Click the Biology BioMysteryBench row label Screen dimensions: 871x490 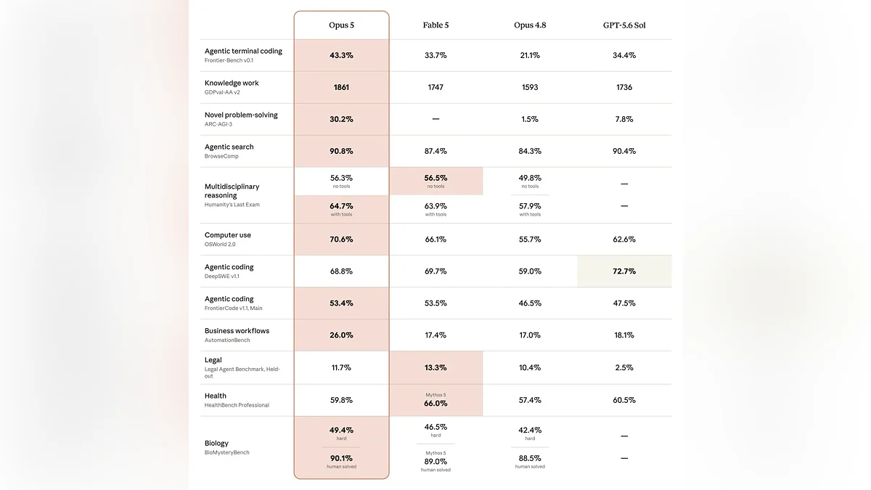[x=226, y=447]
